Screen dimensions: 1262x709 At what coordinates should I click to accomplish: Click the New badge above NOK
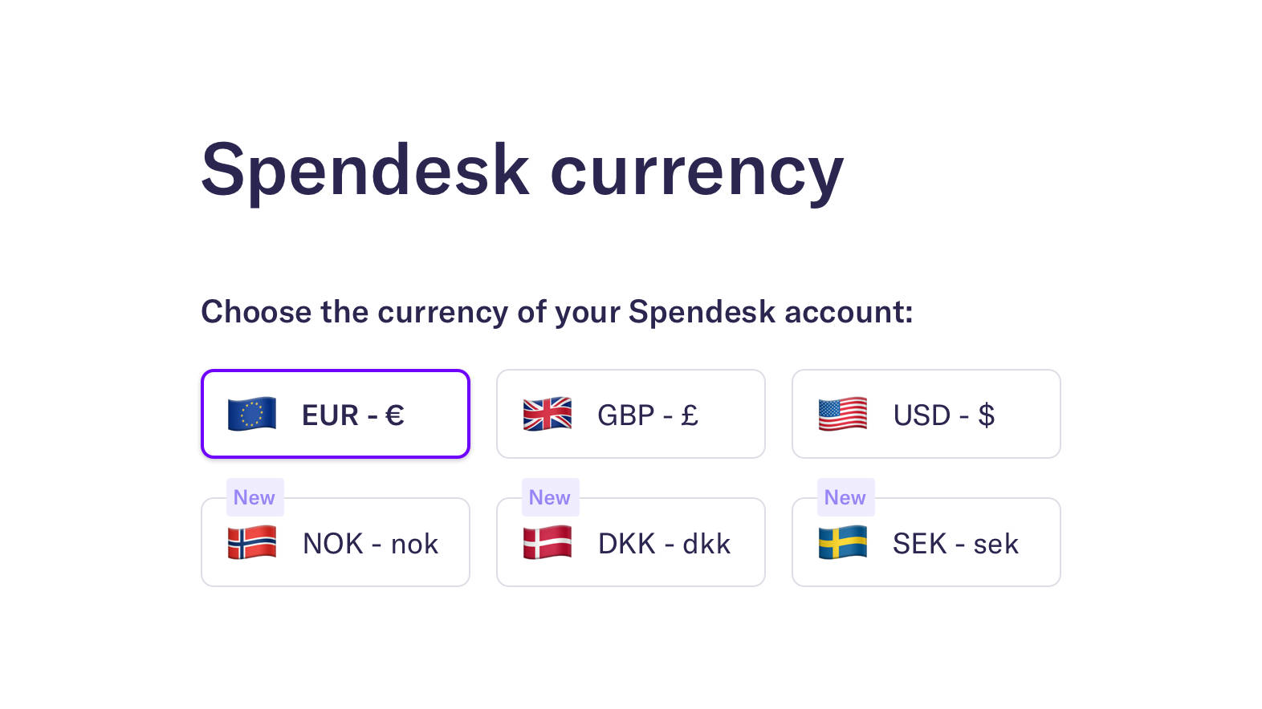click(254, 497)
